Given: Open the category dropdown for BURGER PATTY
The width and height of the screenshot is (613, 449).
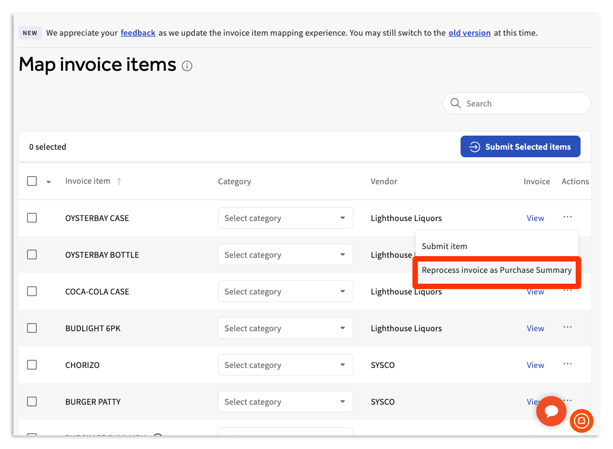Looking at the screenshot, I should (285, 401).
